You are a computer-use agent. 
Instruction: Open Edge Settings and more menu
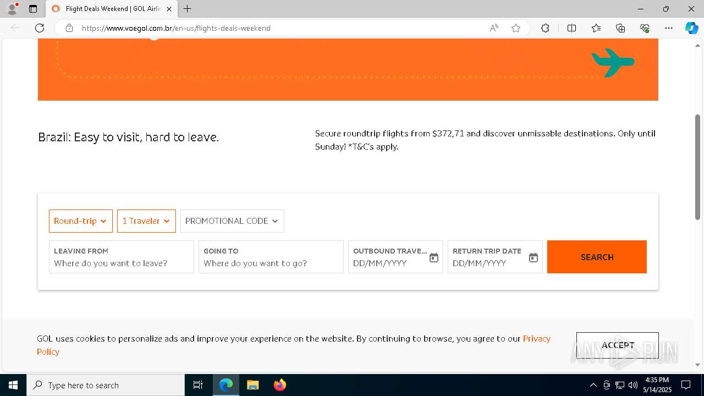[x=669, y=28]
